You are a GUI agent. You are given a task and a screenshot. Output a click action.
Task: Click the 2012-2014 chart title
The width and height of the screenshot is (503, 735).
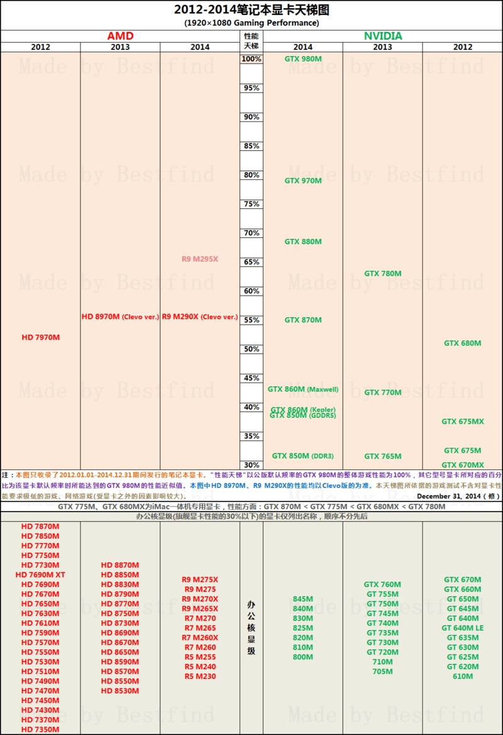pyautogui.click(x=251, y=9)
